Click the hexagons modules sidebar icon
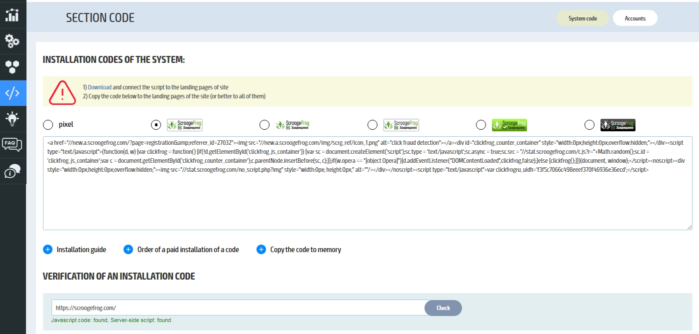Screen dimensions: 699x334 (x=12, y=67)
